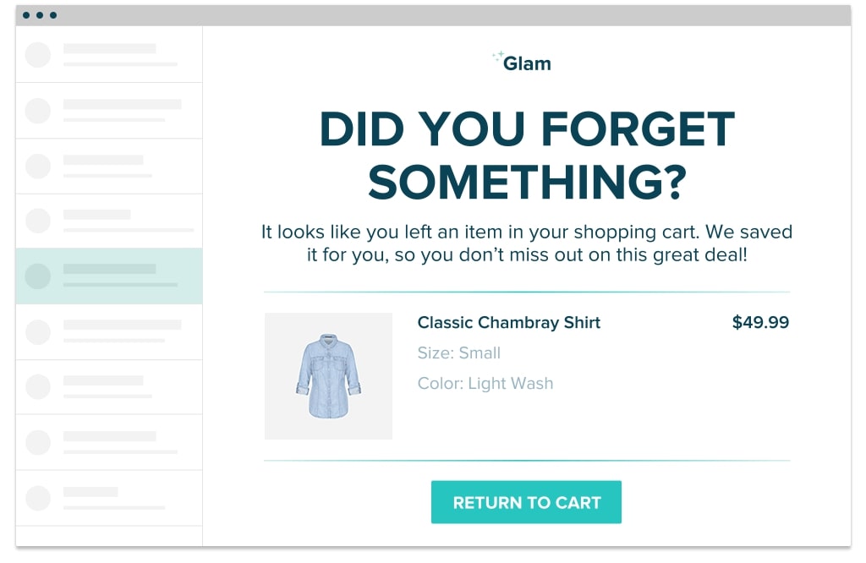This screenshot has width=866, height=563.
Task: Click the avatar of the seventh inbox email
Action: point(38,387)
